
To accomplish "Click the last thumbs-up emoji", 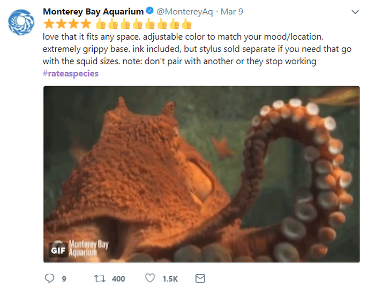I will click(186, 24).
